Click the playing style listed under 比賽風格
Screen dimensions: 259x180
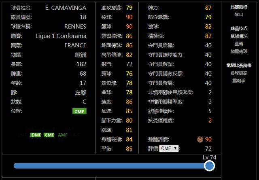click(239, 15)
